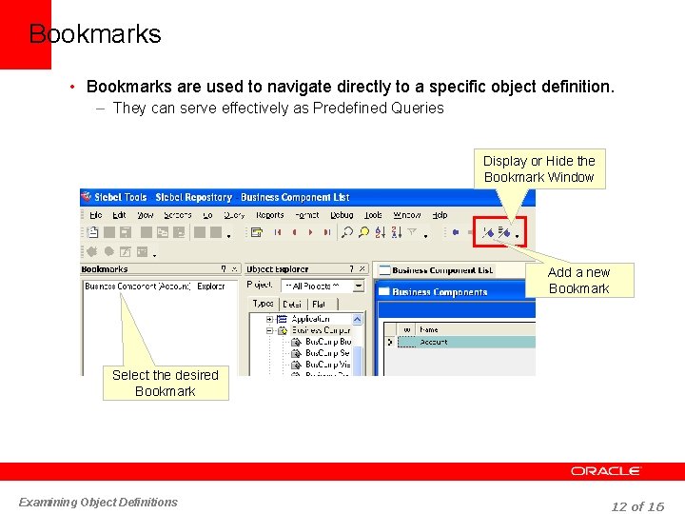Viewport: 685px width, 514px height.
Task: Open the Query menu
Action: point(234,215)
